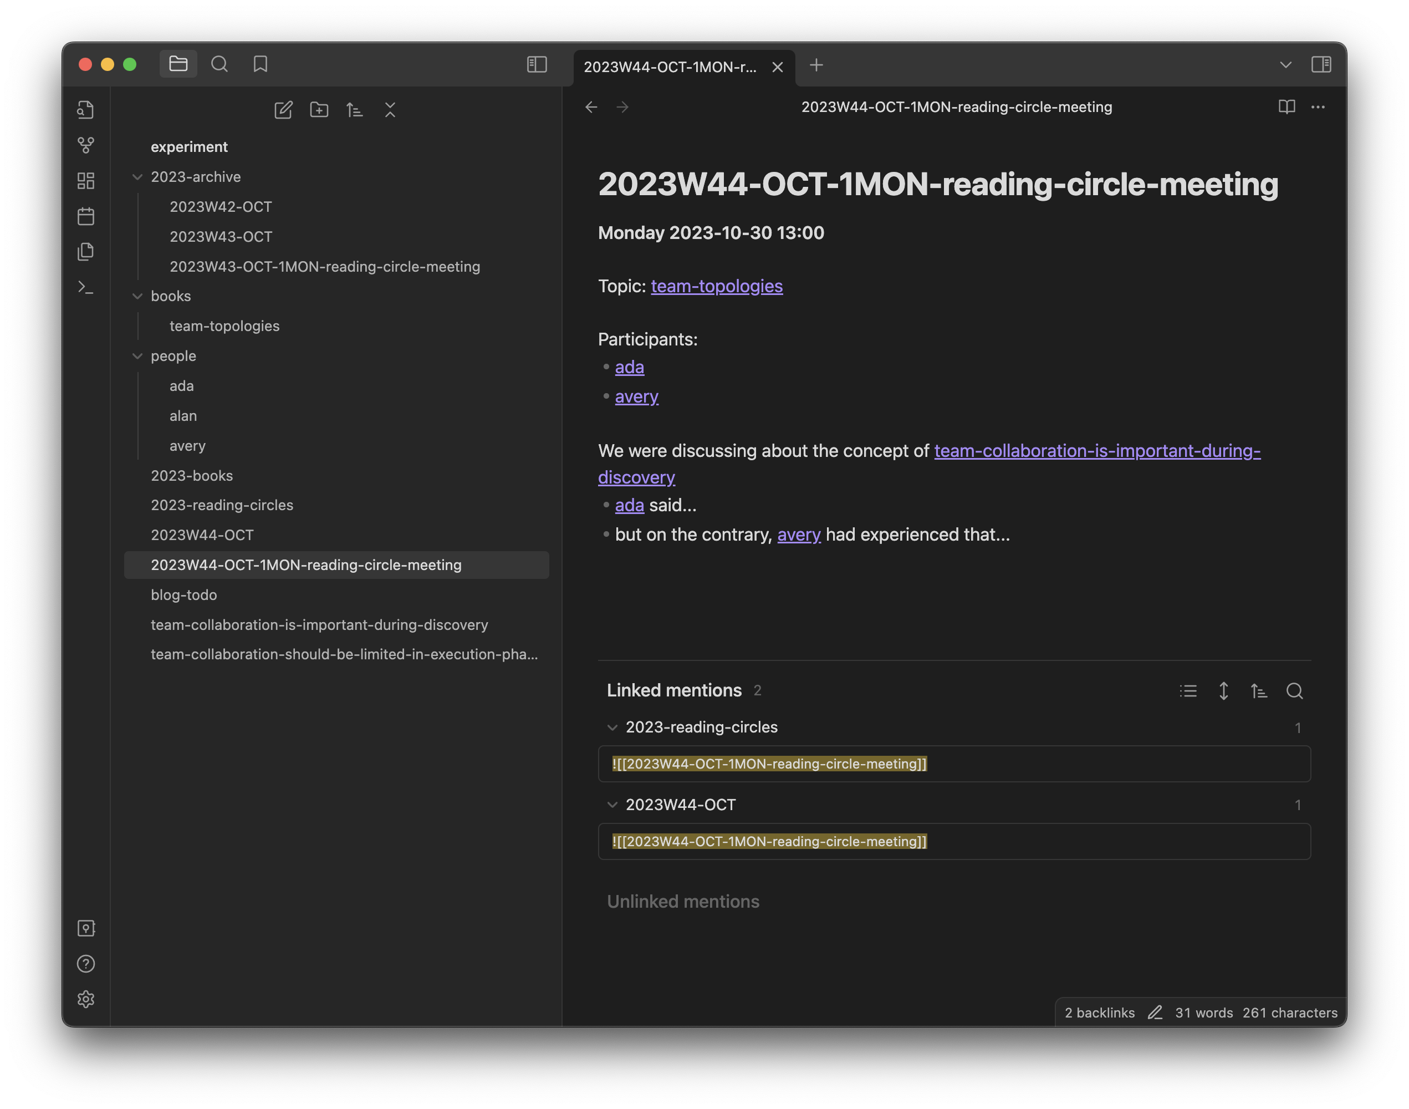Expand the Unlinked mentions section

[683, 902]
